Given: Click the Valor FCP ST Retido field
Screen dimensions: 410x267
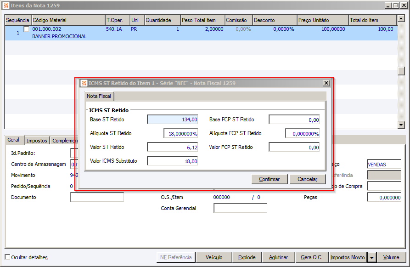Looking at the screenshot, I should (294, 148).
